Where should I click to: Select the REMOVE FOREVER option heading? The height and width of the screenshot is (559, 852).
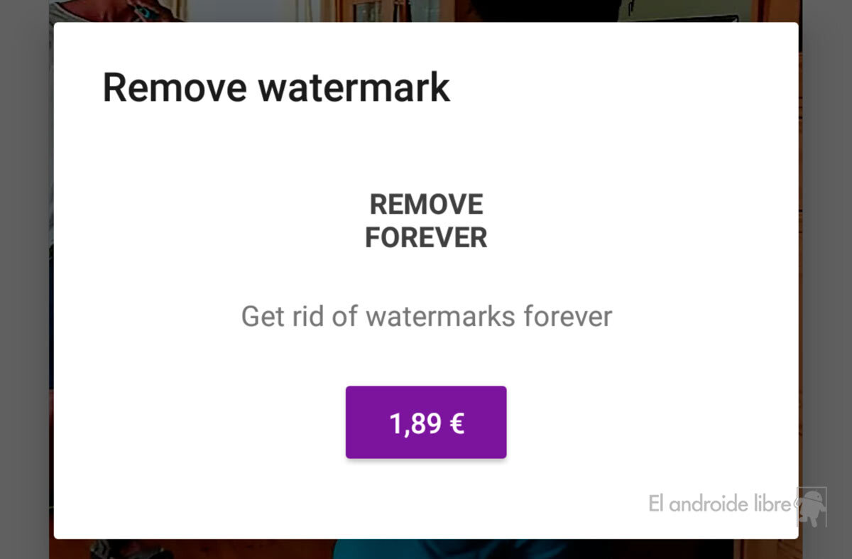point(426,221)
